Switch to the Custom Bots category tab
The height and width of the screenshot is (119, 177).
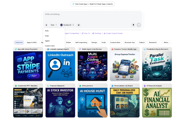point(115,42)
